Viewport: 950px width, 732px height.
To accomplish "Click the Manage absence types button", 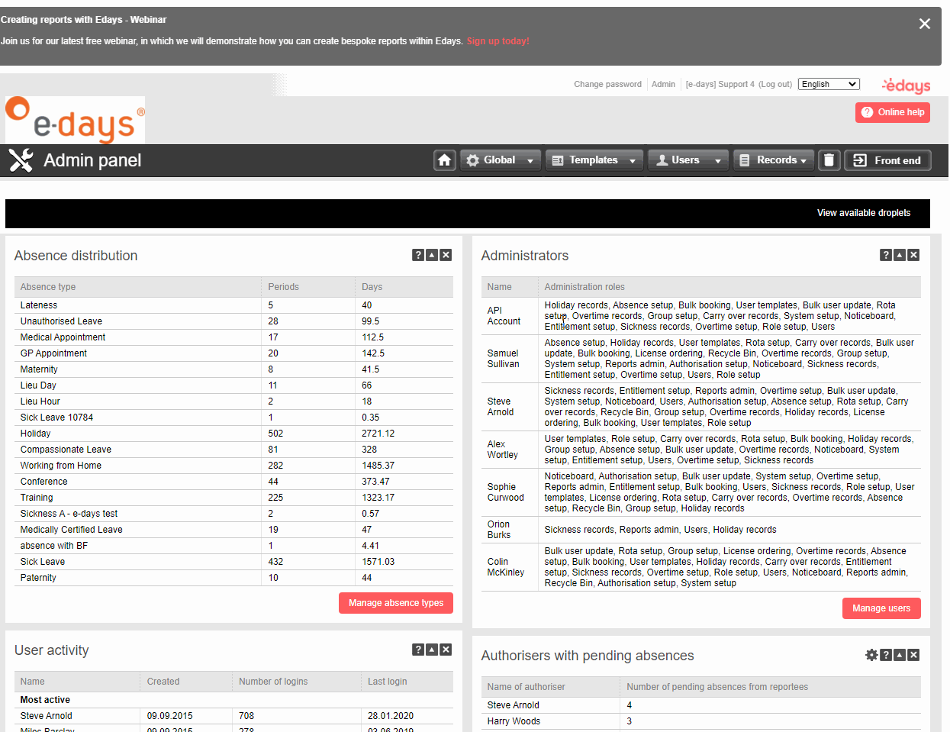I will tap(395, 602).
